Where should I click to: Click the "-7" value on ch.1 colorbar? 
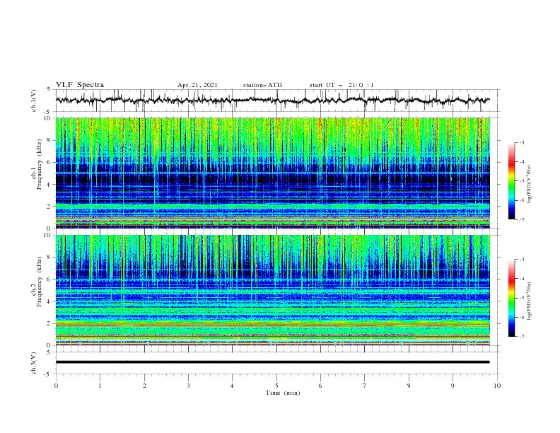521,219
